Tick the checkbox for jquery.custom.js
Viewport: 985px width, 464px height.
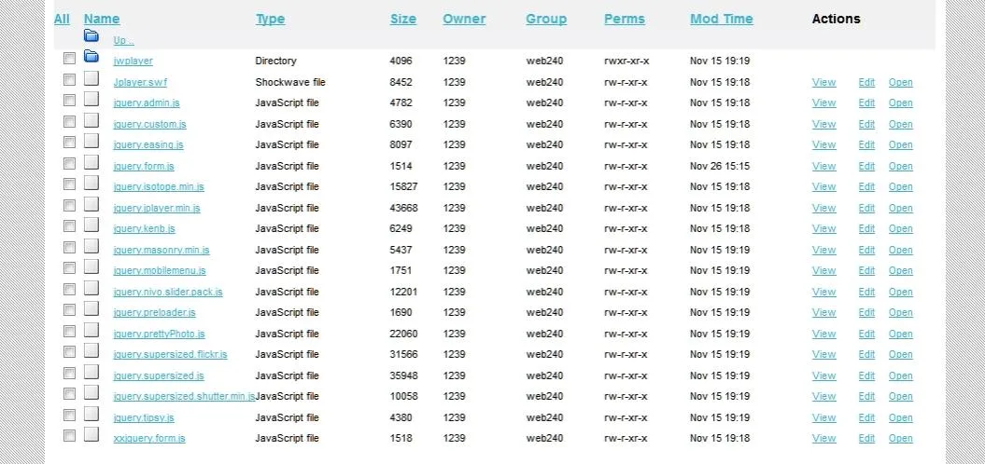pyautogui.click(x=69, y=122)
